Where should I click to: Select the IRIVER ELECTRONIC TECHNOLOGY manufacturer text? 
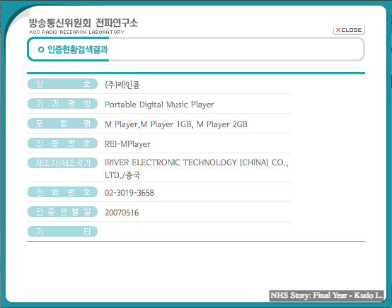197,169
